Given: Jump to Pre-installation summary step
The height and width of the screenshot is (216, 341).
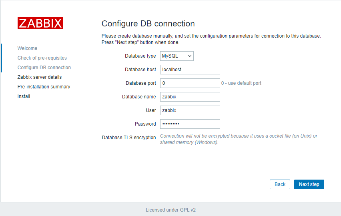Looking at the screenshot, I should tap(44, 87).
